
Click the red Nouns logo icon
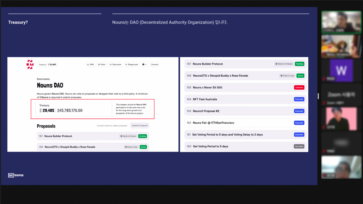click(x=30, y=64)
